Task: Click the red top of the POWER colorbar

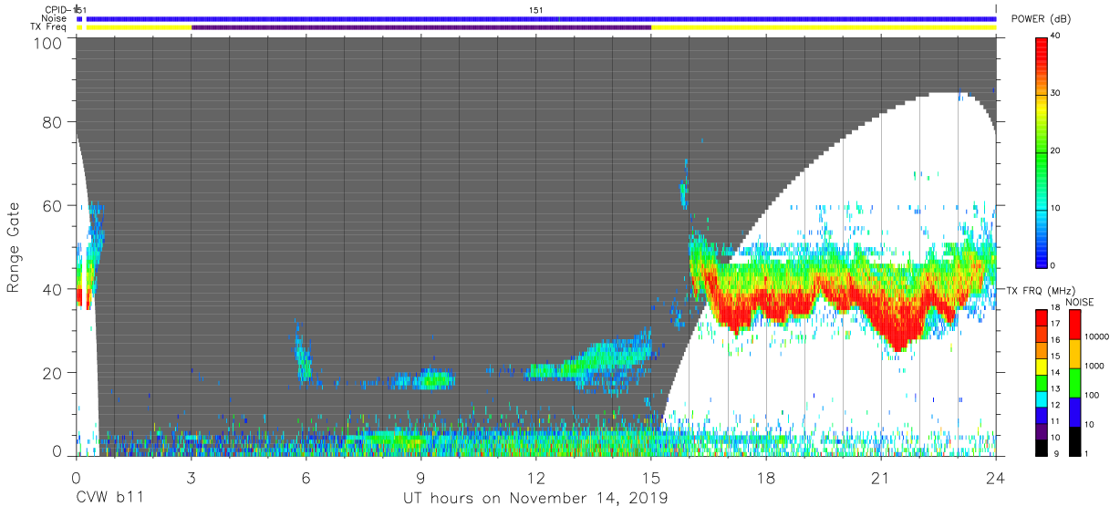Action: pos(1042,47)
